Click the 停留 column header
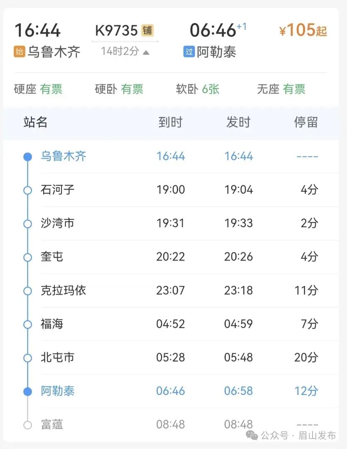 coord(306,122)
